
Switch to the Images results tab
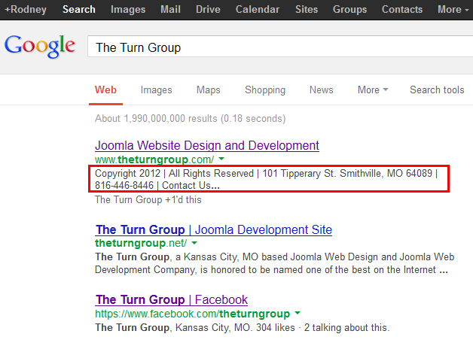pyautogui.click(x=156, y=90)
